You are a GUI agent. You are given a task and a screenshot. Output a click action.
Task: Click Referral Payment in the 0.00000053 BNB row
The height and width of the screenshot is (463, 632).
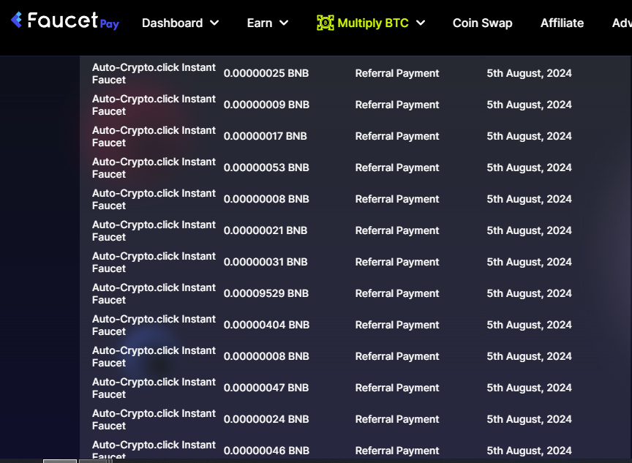[397, 167]
